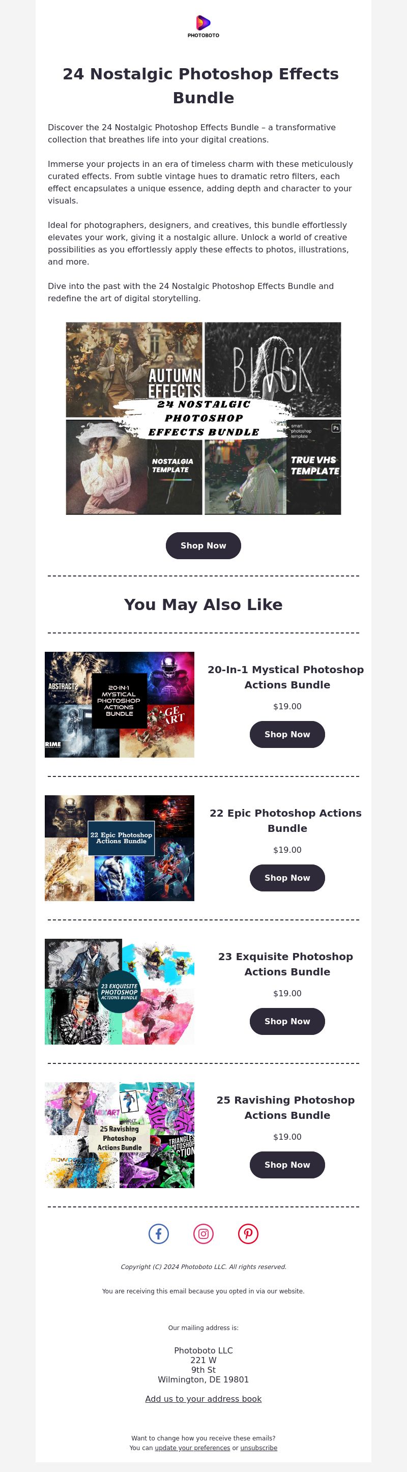Click the 20-In-1 Mystical Photoshop Actions Bundle title

[287, 677]
